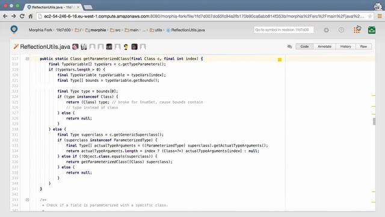
Task: Reload the page with the refresh icon
Action: click(x=22, y=16)
